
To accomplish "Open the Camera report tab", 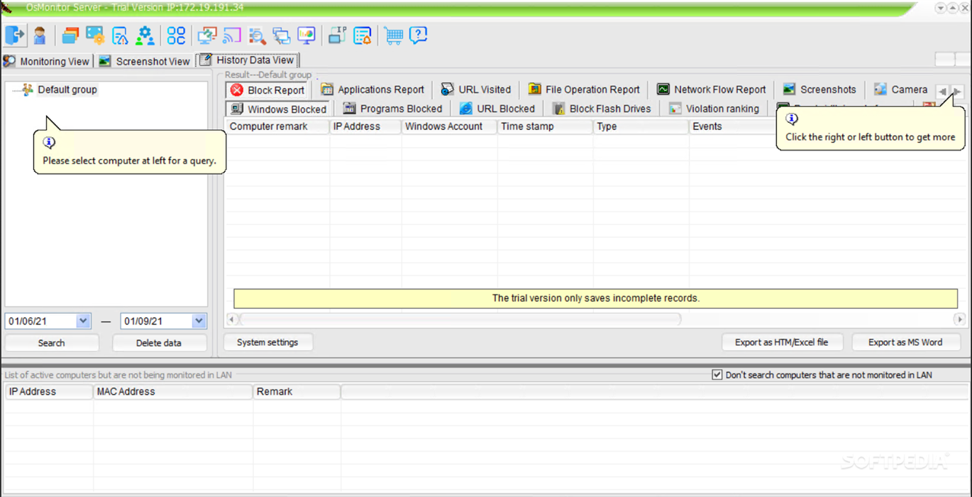I will click(901, 89).
